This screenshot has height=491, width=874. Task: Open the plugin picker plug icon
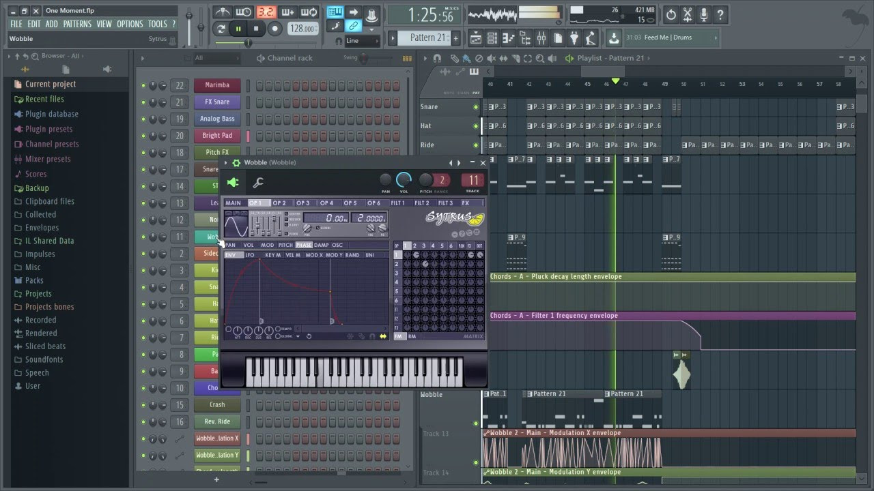click(x=574, y=38)
